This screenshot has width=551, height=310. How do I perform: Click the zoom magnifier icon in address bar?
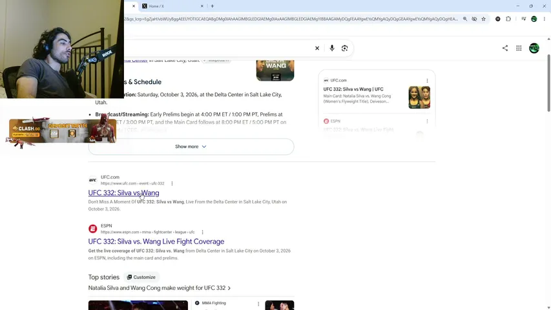(x=465, y=19)
